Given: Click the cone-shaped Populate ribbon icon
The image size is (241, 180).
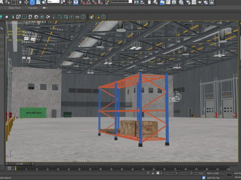Looking at the screenshot, I should [13, 17].
